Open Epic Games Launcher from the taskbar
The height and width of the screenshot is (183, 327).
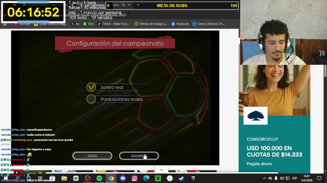tap(193, 178)
